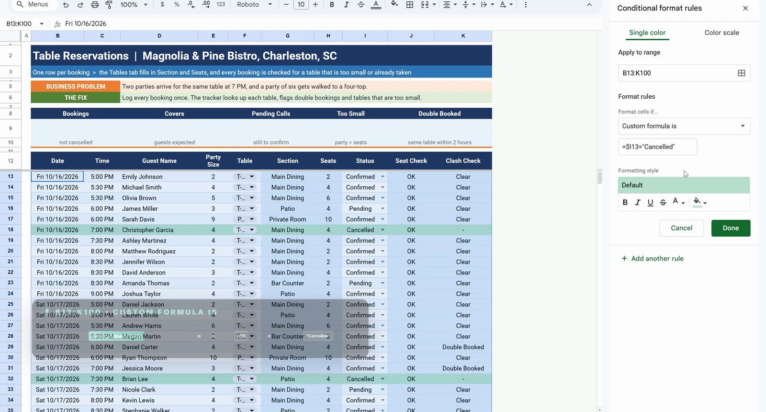
Task: Close the Conditional format rules panel
Action: (x=745, y=8)
